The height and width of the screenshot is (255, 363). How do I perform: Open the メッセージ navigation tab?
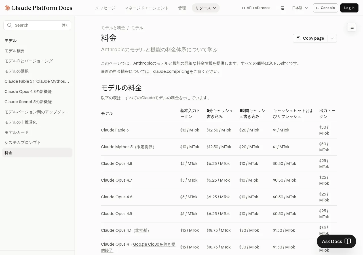[x=105, y=8]
